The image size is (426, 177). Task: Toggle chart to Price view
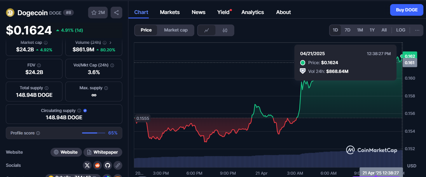pyautogui.click(x=146, y=30)
